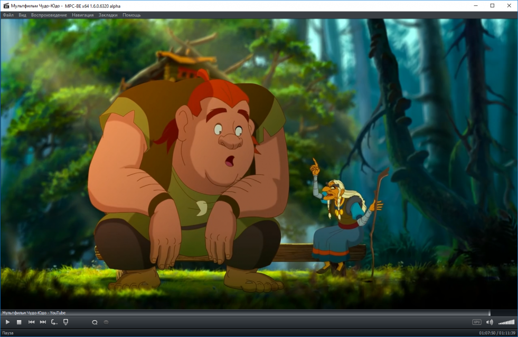
Task: Click the video frame to toggle playback
Action: pyautogui.click(x=259, y=163)
